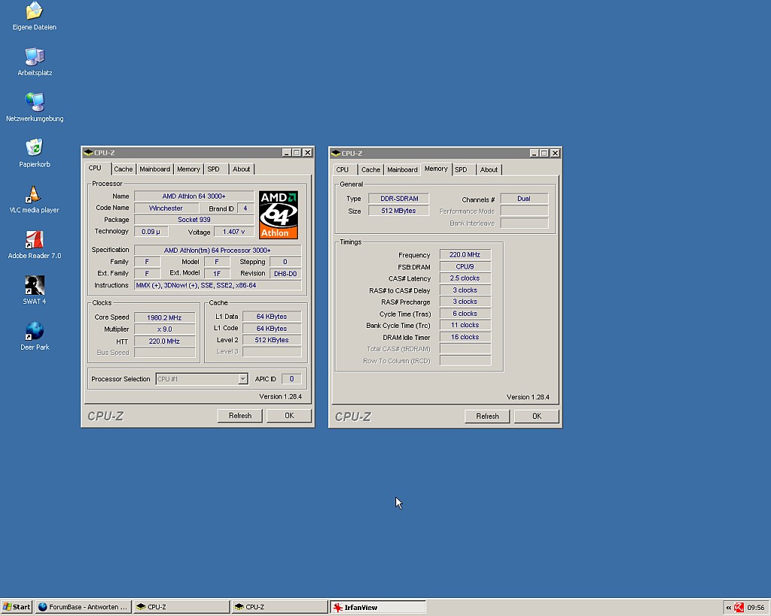This screenshot has width=771, height=616.
Task: Click the DH8-D0 revision value
Action: [x=285, y=274]
